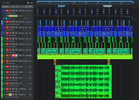This screenshot has height=100, width=139.
Task: Click the waveform icon on edm_dr prc track
Action: coord(30,27)
